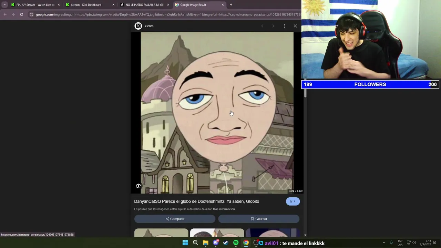Open the DanyanCatSQ title link

click(196, 201)
